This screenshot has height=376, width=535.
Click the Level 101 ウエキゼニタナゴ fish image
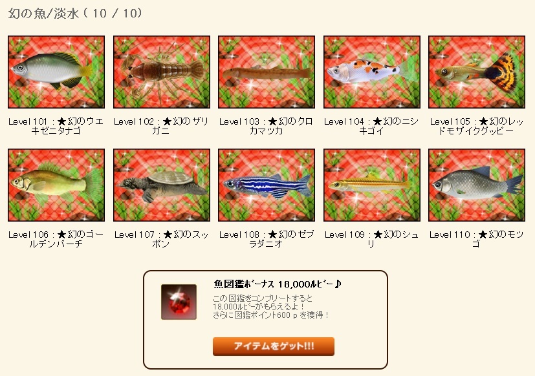(56, 72)
